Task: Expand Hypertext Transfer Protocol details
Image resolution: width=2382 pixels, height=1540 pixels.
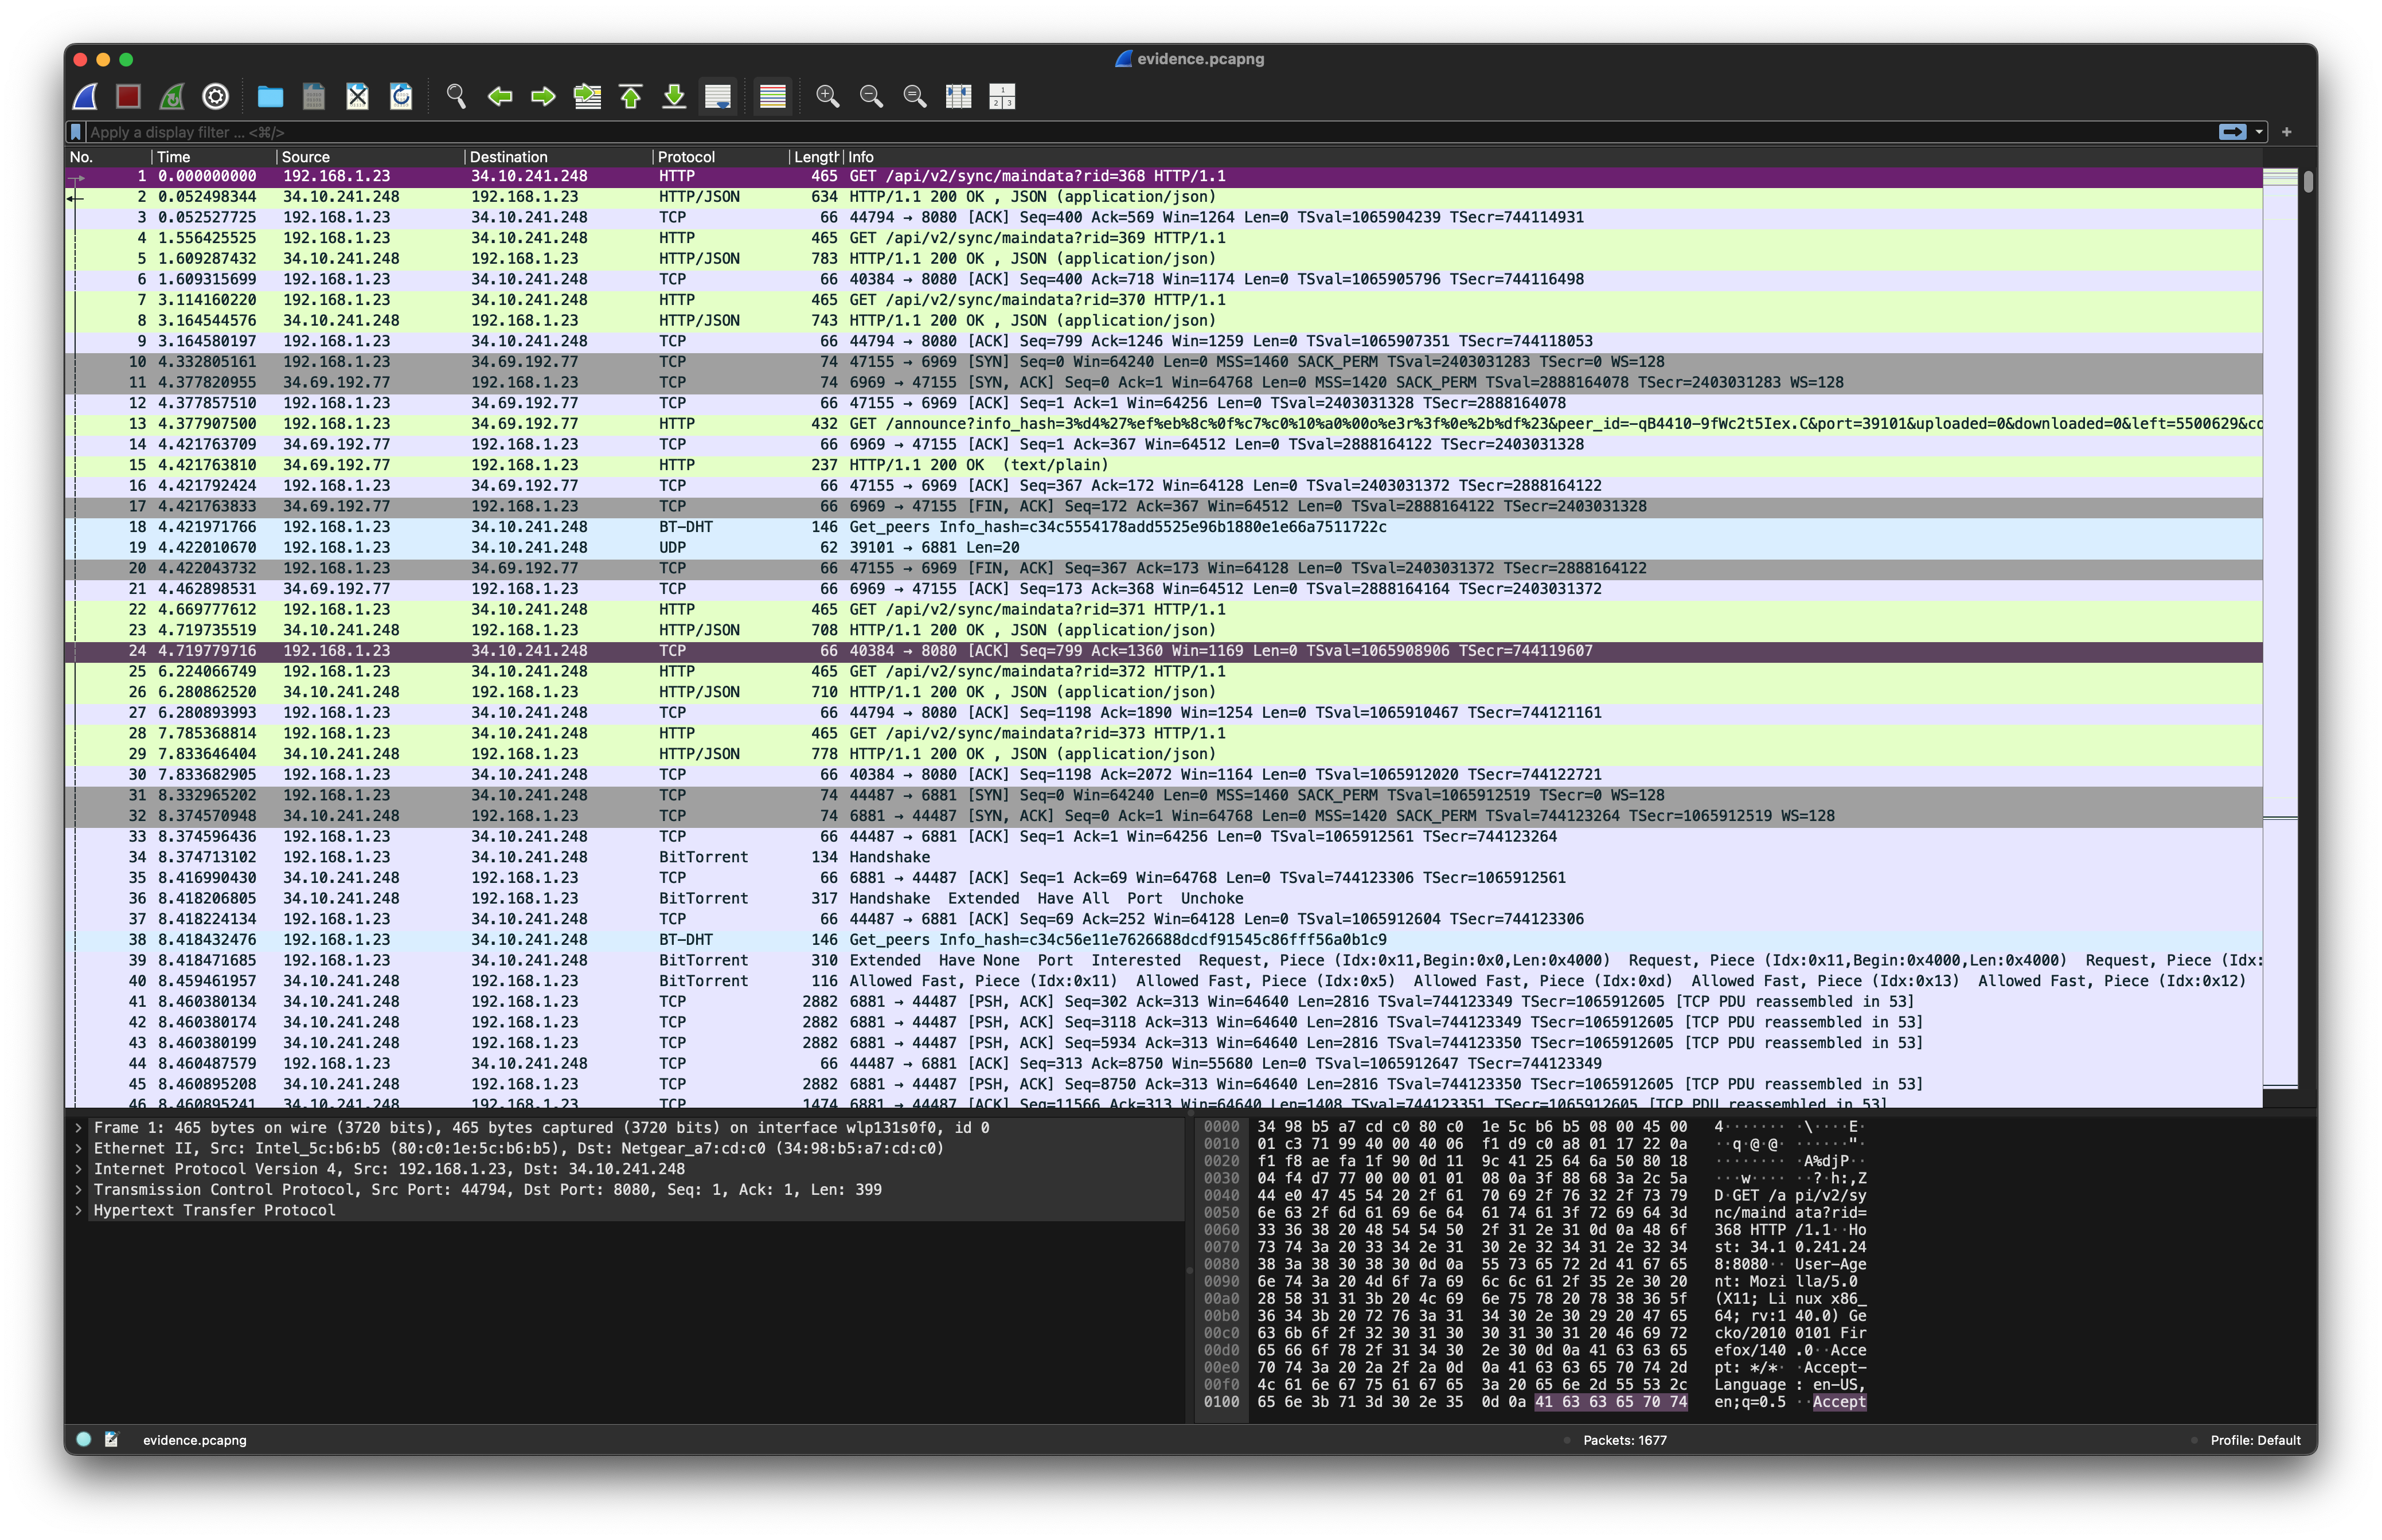Action: pyautogui.click(x=79, y=1210)
